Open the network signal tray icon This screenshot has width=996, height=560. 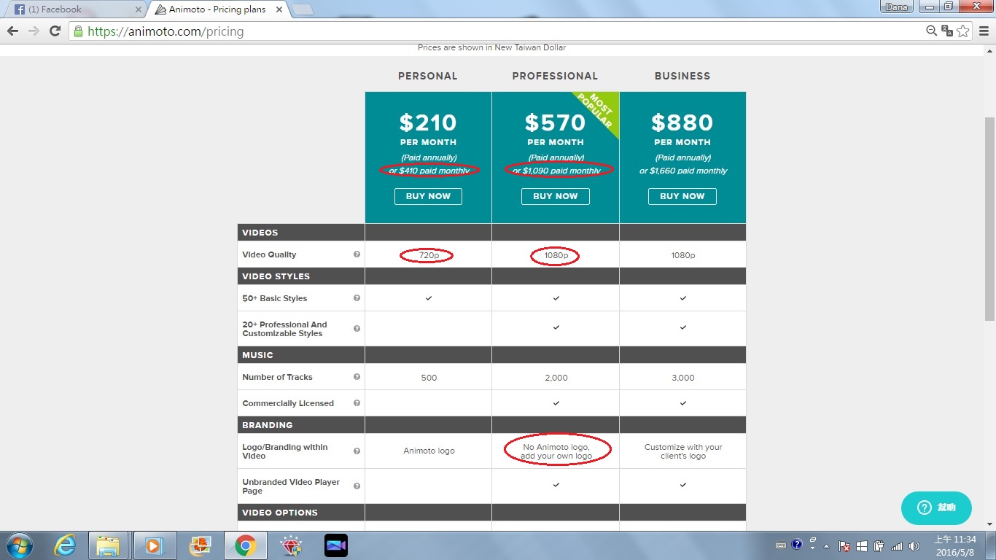(x=897, y=545)
